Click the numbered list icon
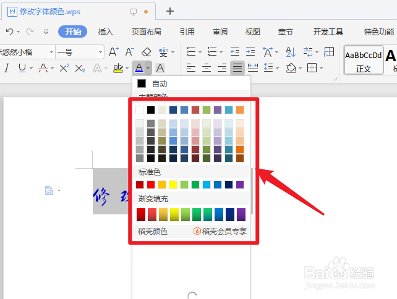397x299 pixels. [x=212, y=52]
